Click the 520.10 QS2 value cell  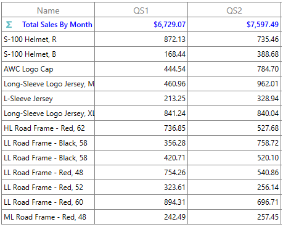[x=234, y=158]
